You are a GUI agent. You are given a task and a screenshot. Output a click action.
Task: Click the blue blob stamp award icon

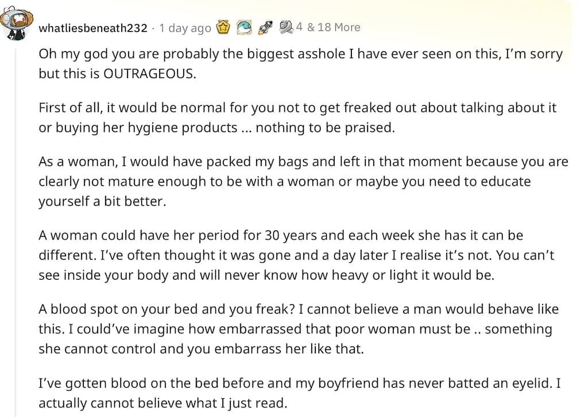243,28
